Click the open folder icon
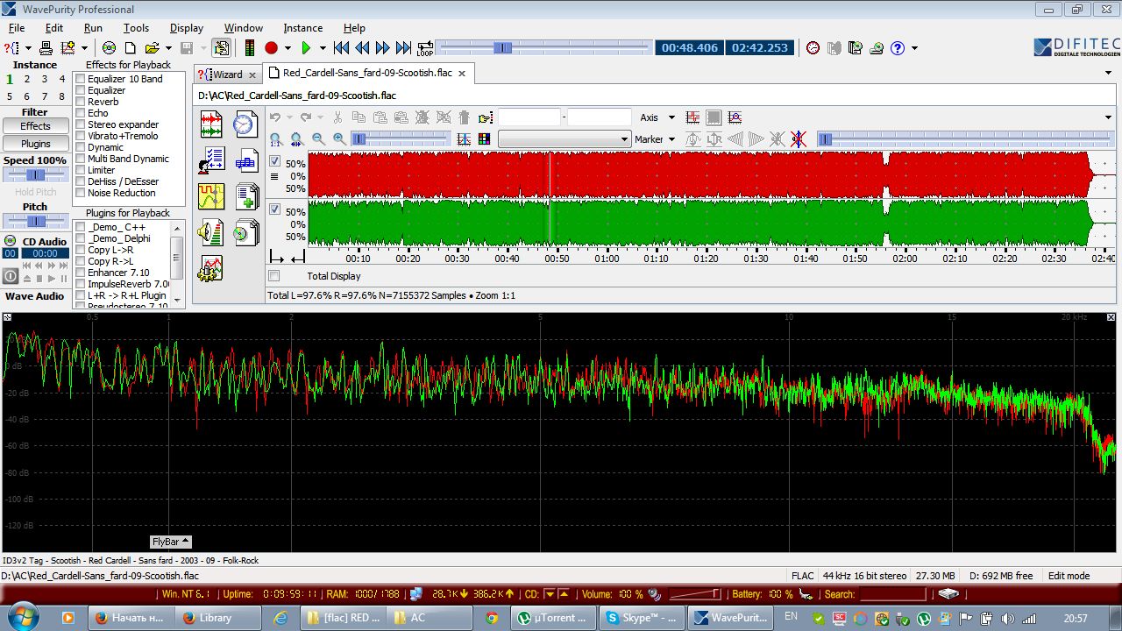 click(x=152, y=48)
